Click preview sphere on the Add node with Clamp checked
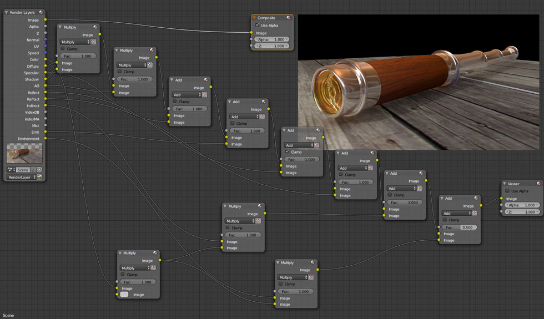This screenshot has width=544, height=319. [x=318, y=130]
